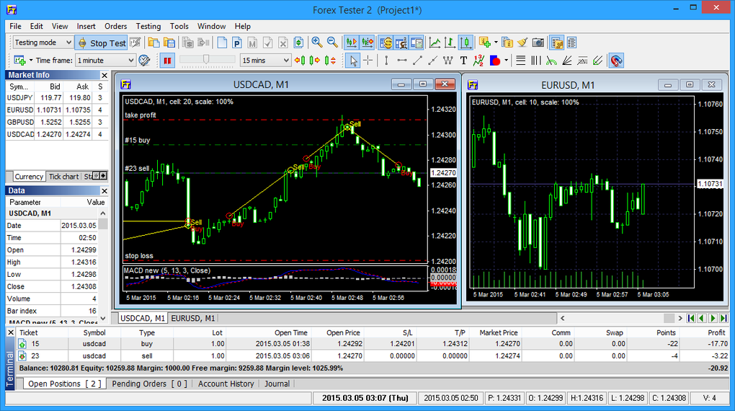Switch to EURUSD, M1 chart tab
This screenshot has width=735, height=411.
(x=192, y=318)
